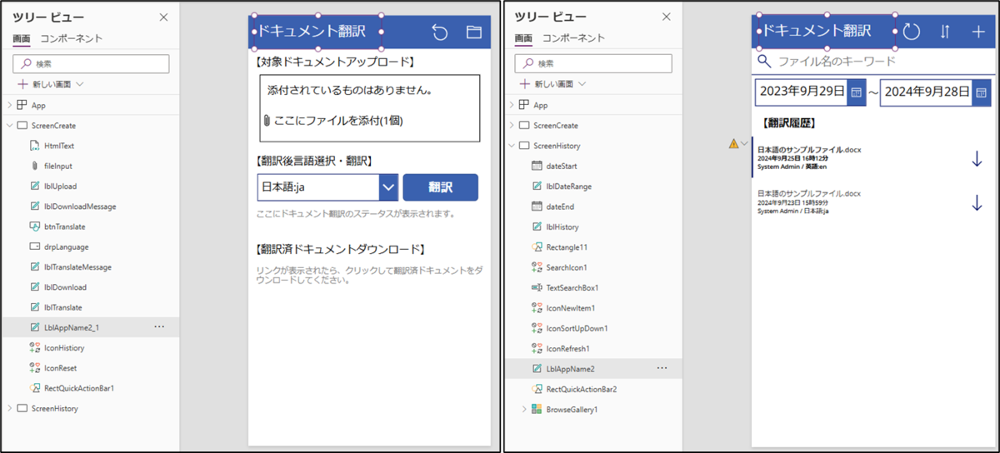Select SearchIcon1 in the right tree view

click(567, 267)
